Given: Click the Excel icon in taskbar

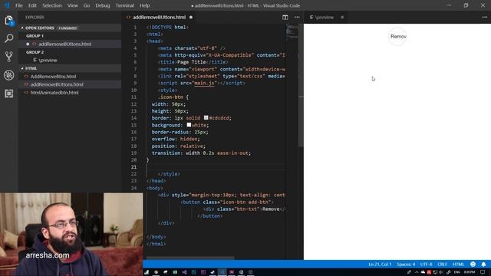Looking at the screenshot, I should 175,272.
